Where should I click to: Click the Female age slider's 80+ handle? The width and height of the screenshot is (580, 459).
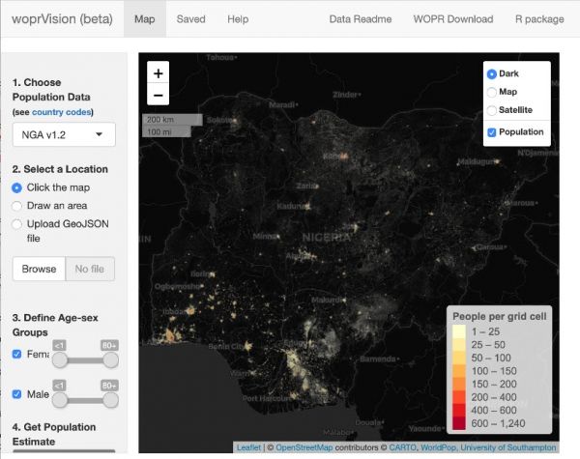point(110,359)
